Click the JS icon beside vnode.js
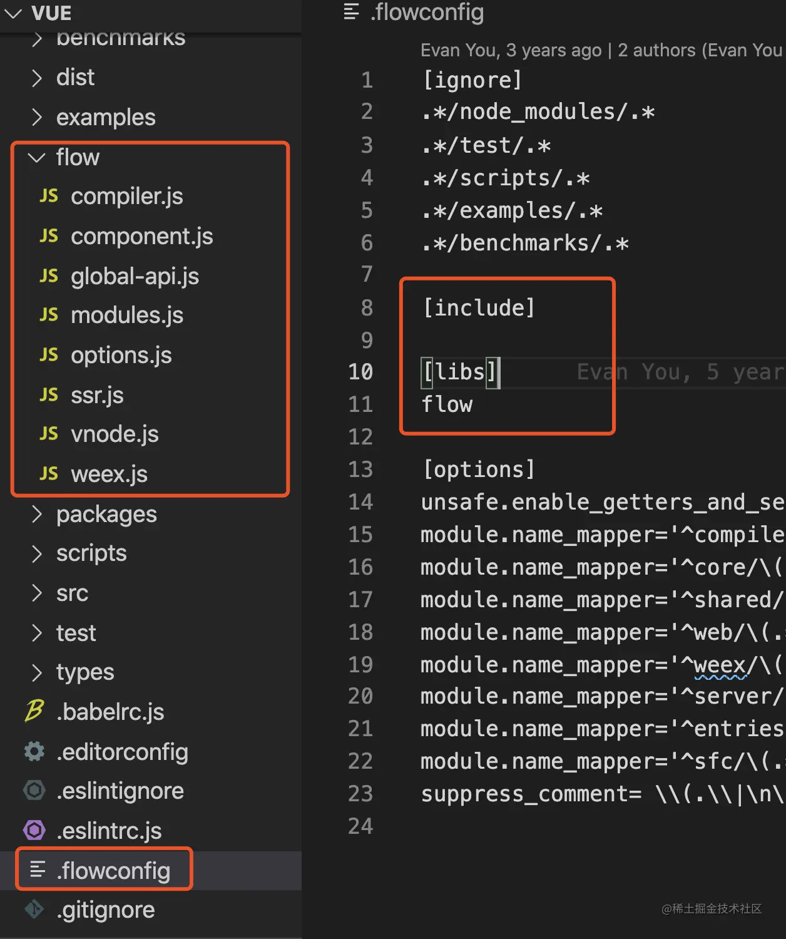786x939 pixels. point(49,434)
